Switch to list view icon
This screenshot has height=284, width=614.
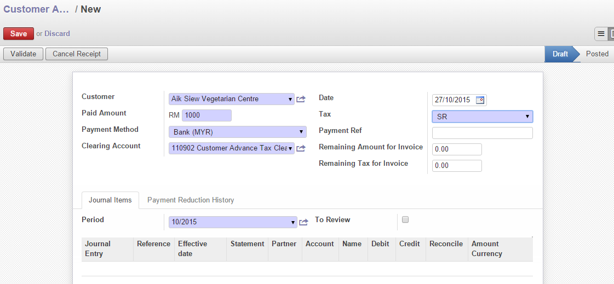tap(601, 34)
